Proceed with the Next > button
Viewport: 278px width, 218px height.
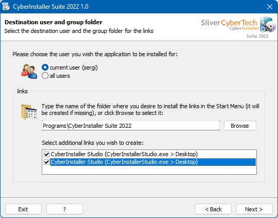pyautogui.click(x=254, y=209)
